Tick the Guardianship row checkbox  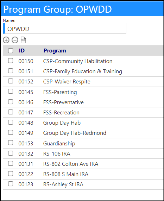click(x=11, y=143)
